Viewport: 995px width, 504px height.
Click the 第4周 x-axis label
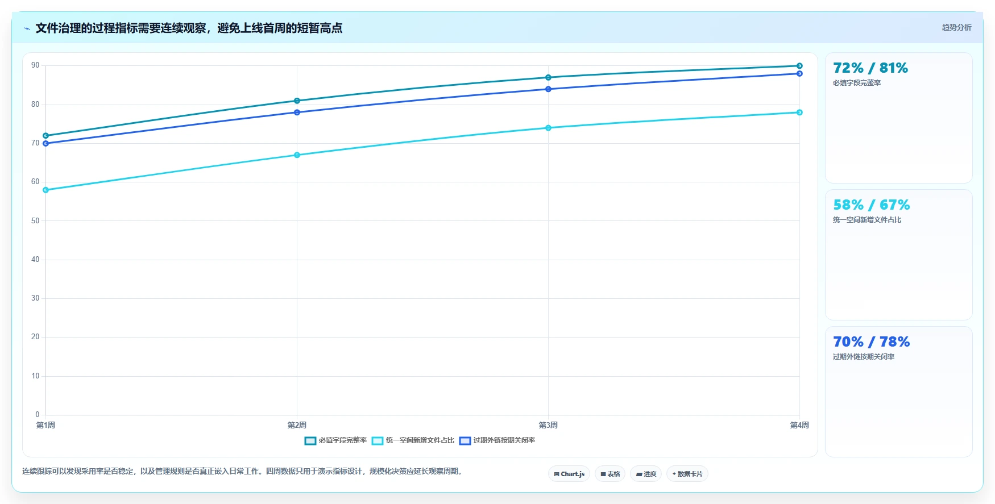(x=799, y=425)
